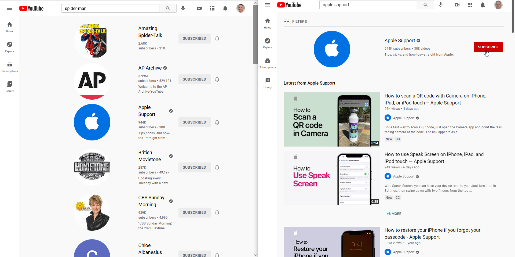Click search field containing apple support
This screenshot has height=257, width=515.
point(368,5)
